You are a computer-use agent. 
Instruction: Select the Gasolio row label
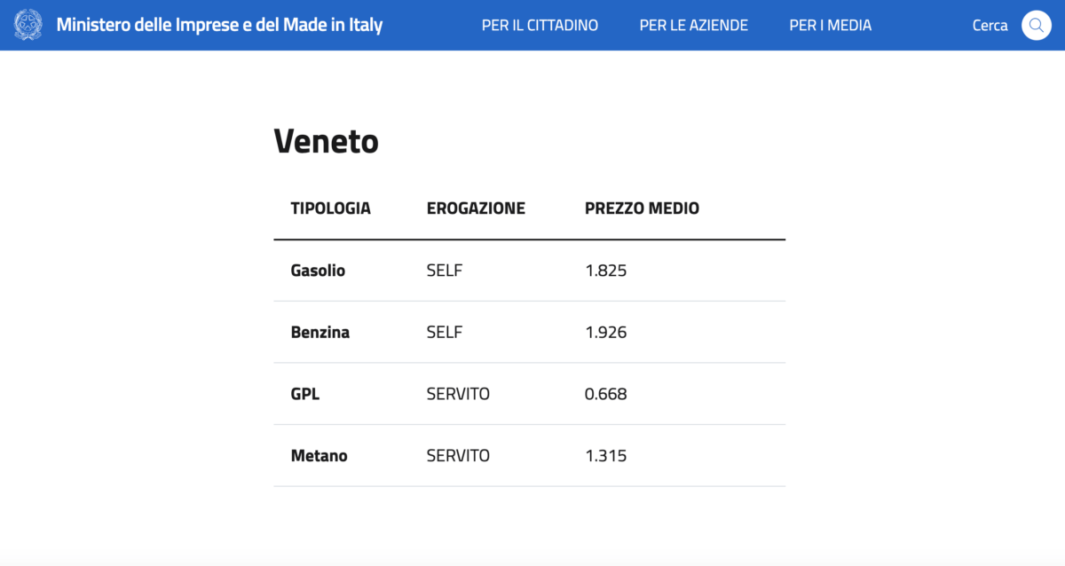pyautogui.click(x=318, y=271)
